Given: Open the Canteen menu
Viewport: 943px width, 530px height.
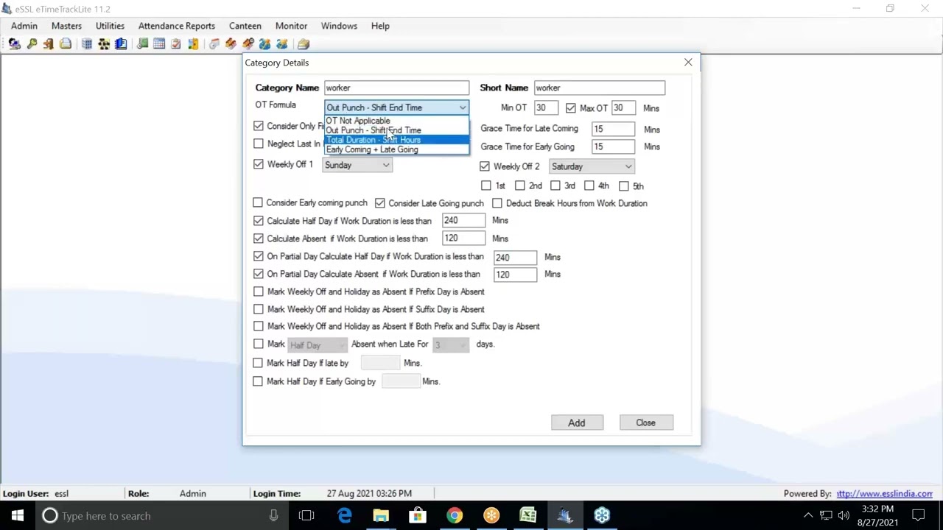Looking at the screenshot, I should 245,26.
